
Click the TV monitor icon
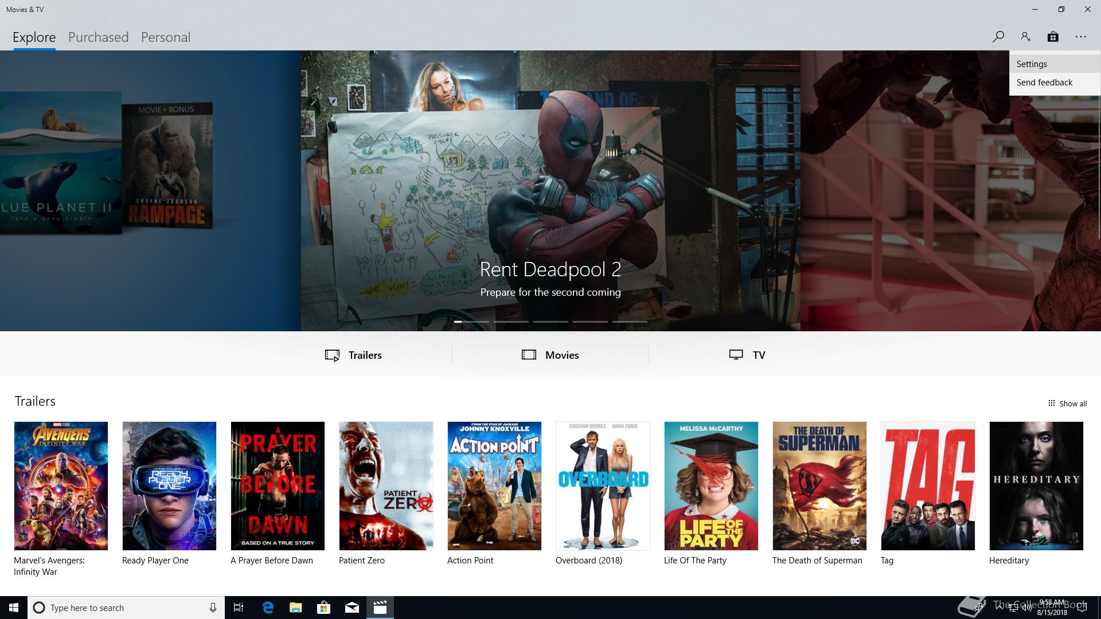click(736, 355)
